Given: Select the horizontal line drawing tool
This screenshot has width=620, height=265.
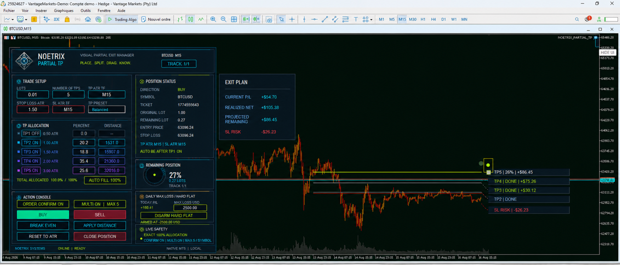Looking at the screenshot, I should (x=314, y=19).
